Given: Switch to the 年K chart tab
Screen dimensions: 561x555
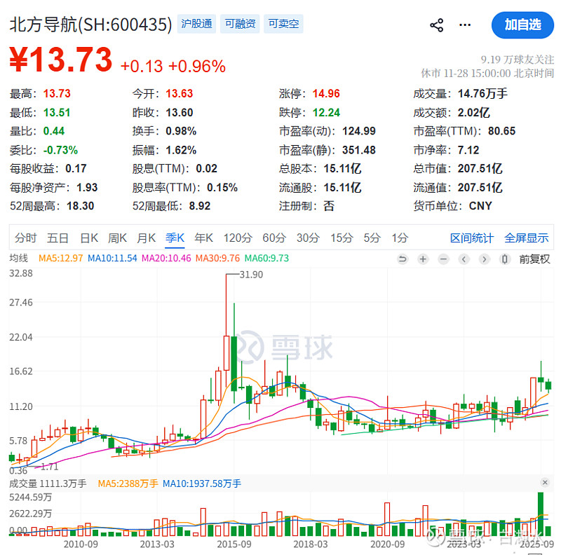Looking at the screenshot, I should pos(203,238).
